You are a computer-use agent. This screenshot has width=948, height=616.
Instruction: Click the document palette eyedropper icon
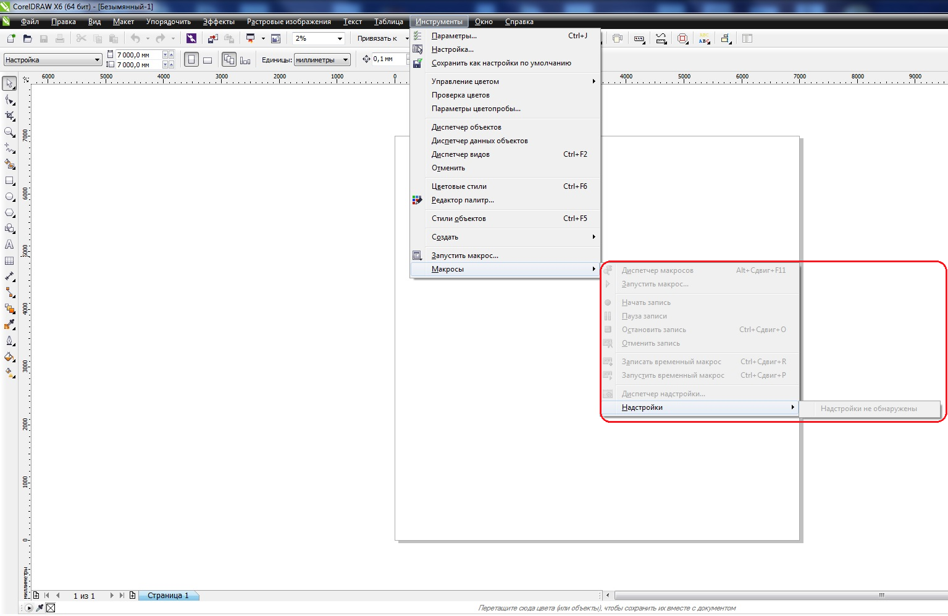coord(40,608)
